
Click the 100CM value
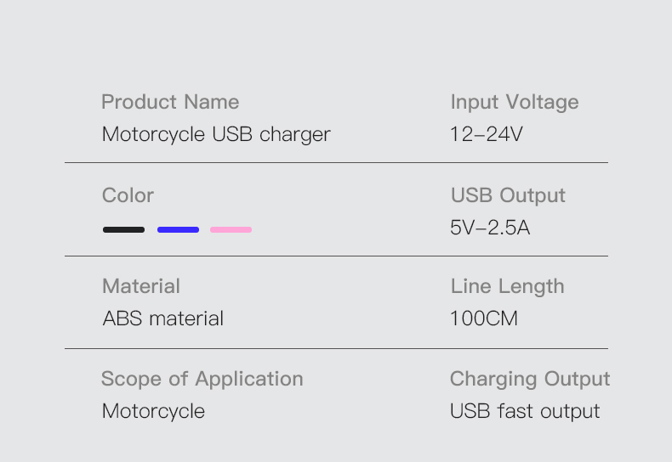(x=484, y=318)
